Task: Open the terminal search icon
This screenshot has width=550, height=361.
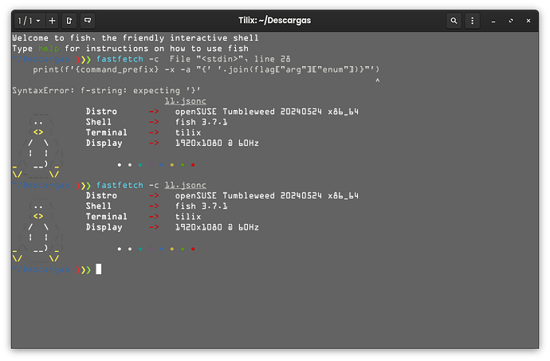Action: click(454, 21)
